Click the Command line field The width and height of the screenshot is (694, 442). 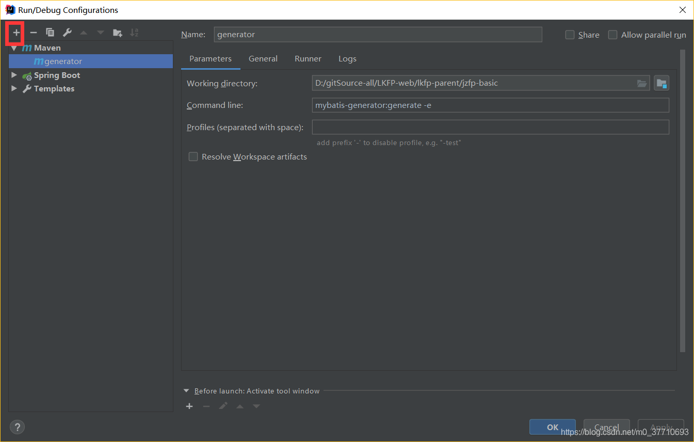coord(490,105)
